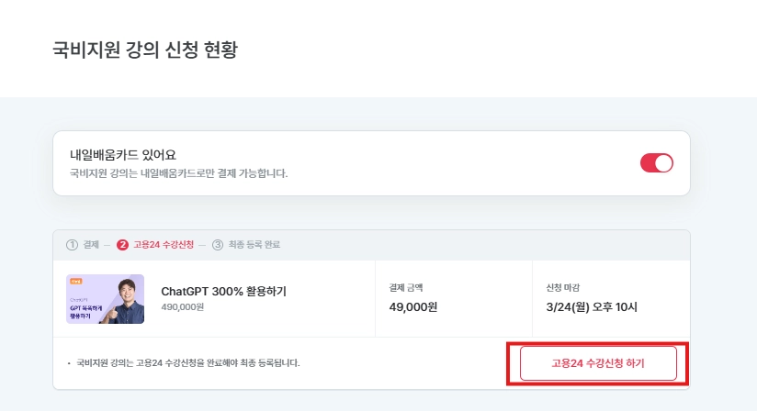Screen dimensions: 757x411
Task: Click the 신청 마감 label
Action: coord(562,287)
